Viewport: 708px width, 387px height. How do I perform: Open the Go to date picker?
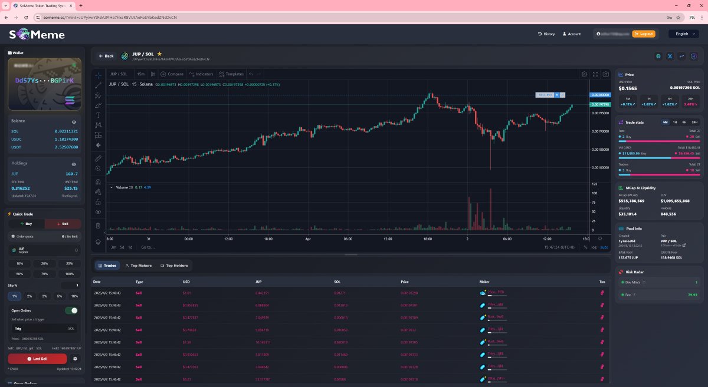(147, 247)
